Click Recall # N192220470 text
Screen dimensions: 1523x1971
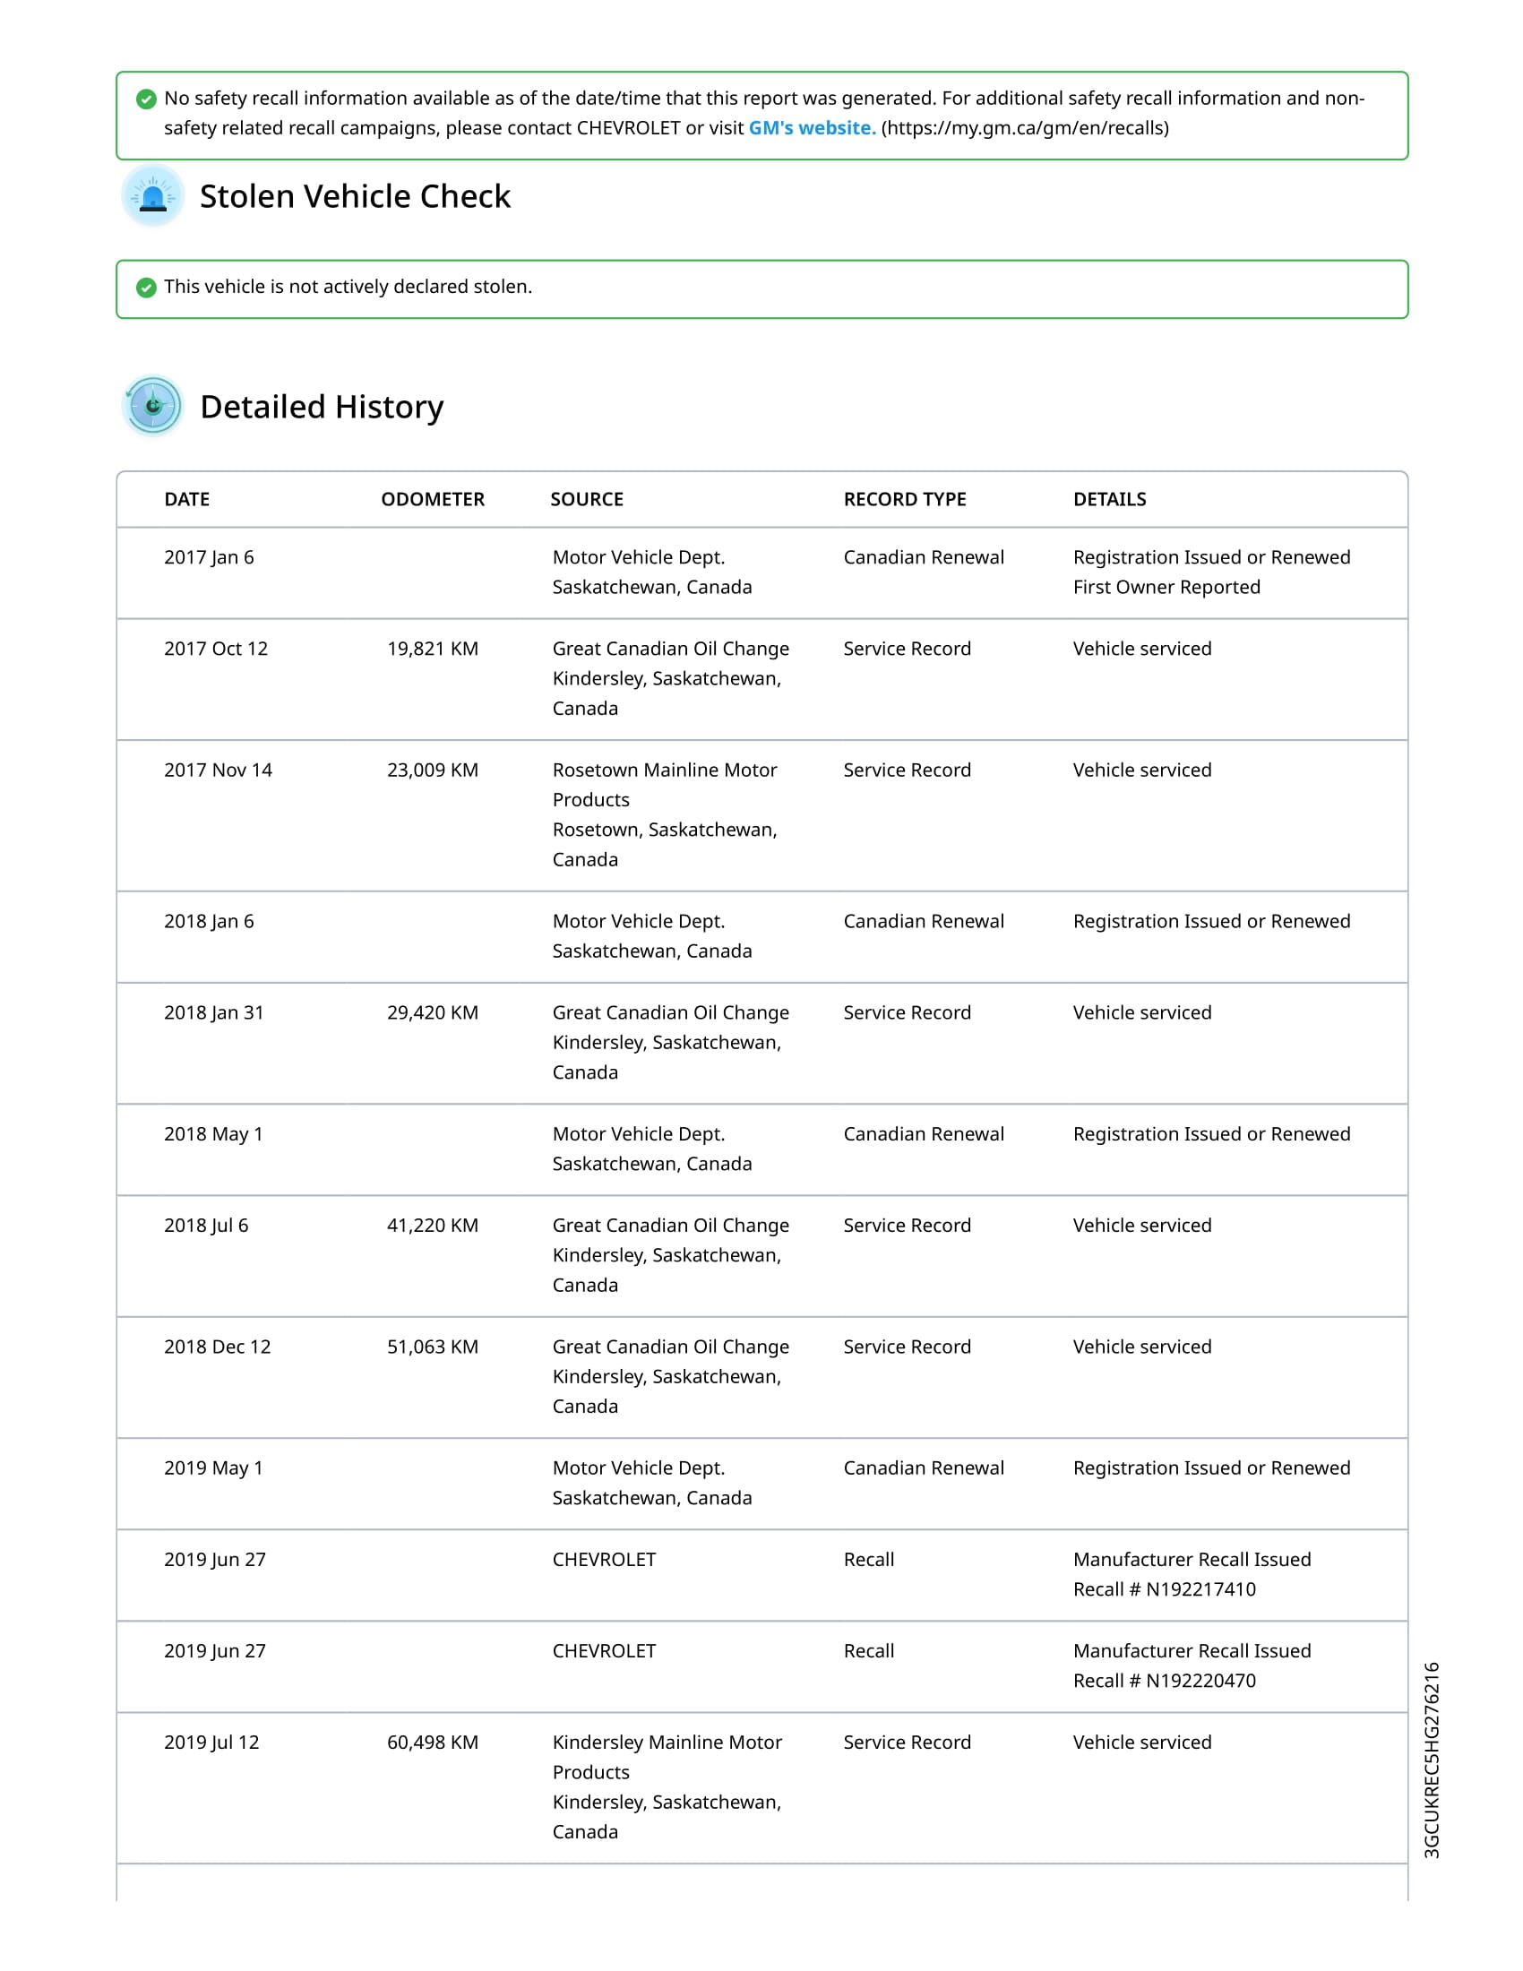pos(1164,1681)
